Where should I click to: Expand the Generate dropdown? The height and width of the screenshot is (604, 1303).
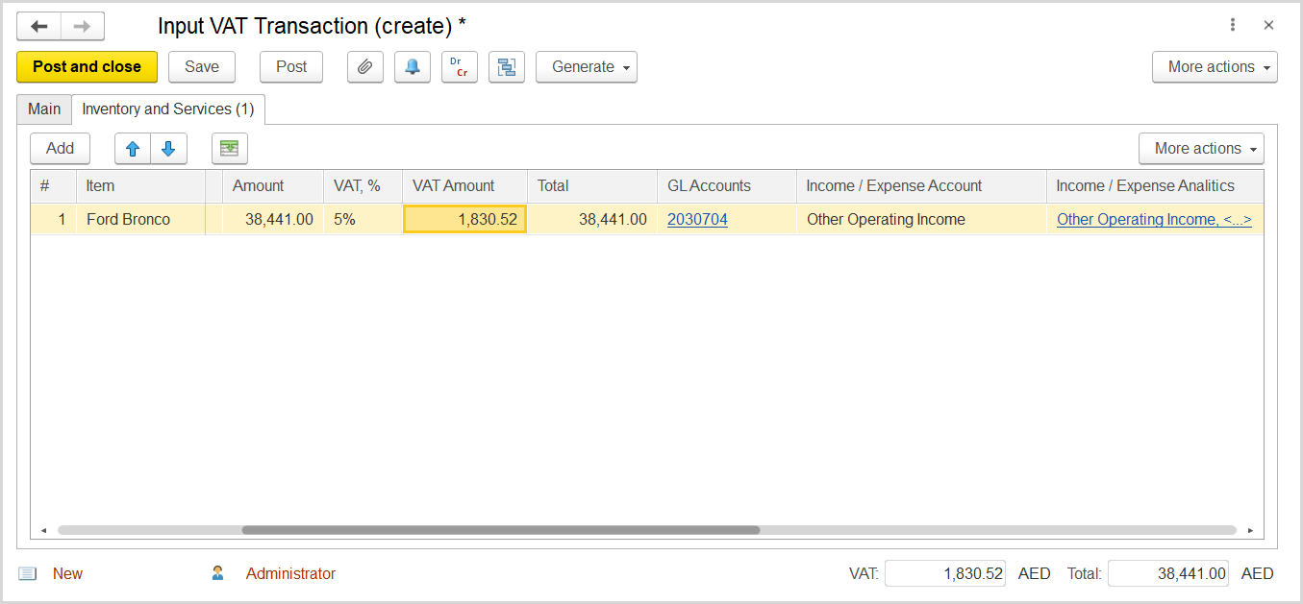587,67
